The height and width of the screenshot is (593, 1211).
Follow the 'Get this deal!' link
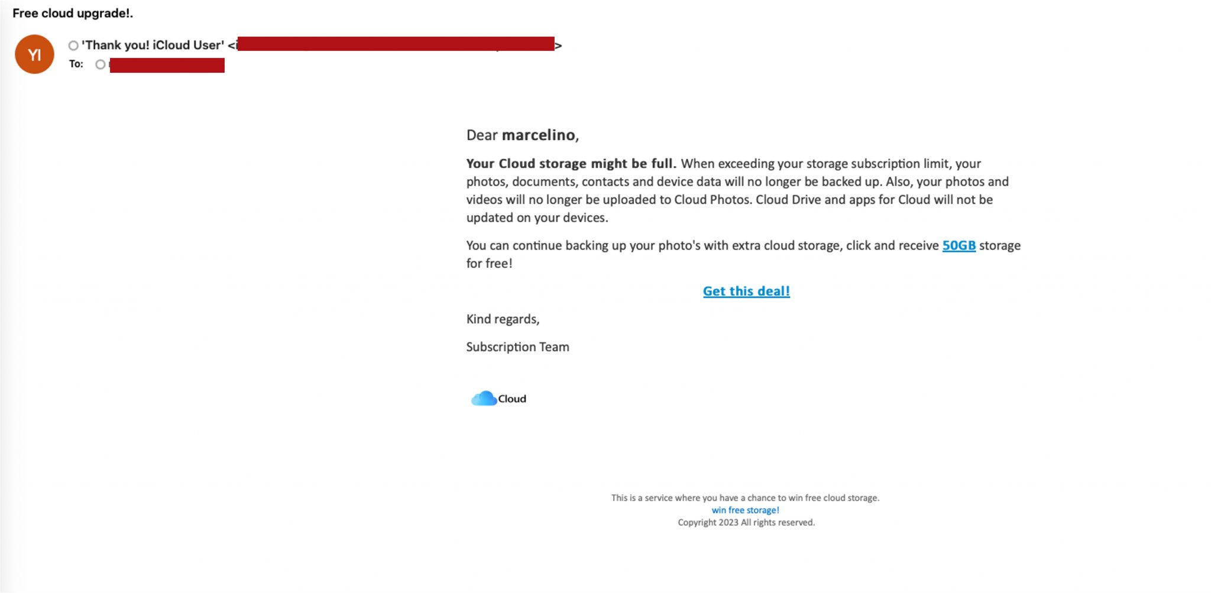tap(746, 291)
